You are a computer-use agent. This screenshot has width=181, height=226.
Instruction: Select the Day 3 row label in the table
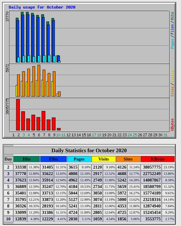point(8,174)
